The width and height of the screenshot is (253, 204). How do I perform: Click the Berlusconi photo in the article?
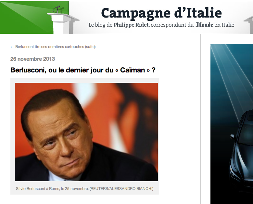(x=86, y=132)
